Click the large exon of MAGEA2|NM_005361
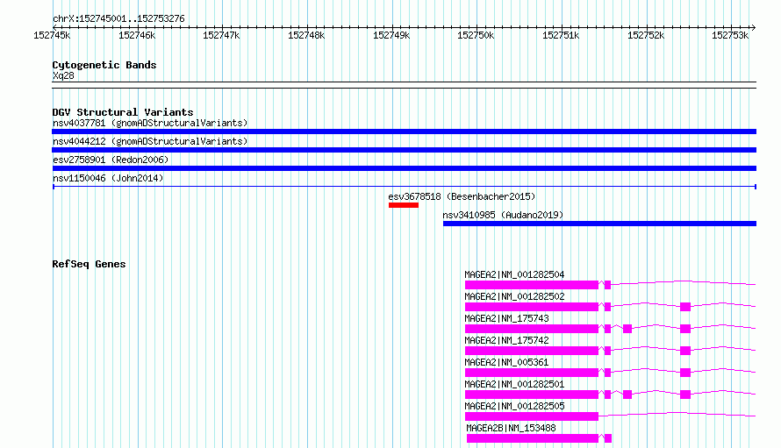 [x=532, y=373]
